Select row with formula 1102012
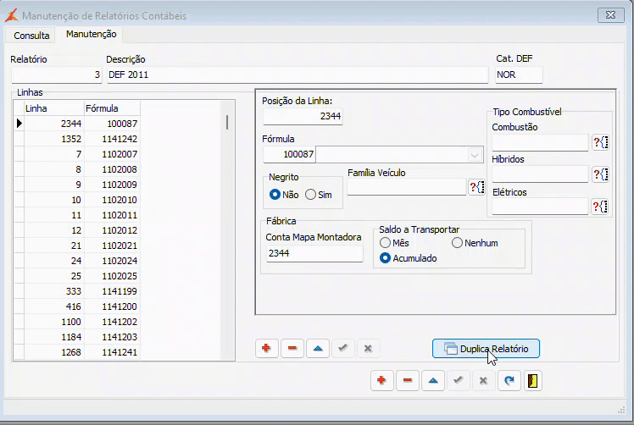Image resolution: width=634 pixels, height=425 pixels. [82, 230]
